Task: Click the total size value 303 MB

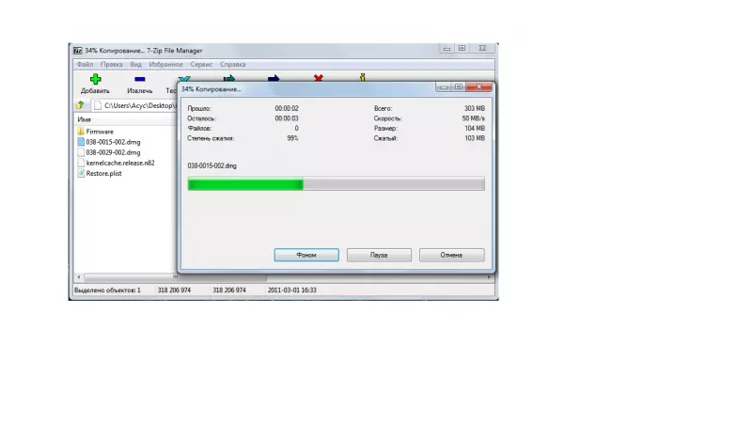Action: [x=475, y=108]
